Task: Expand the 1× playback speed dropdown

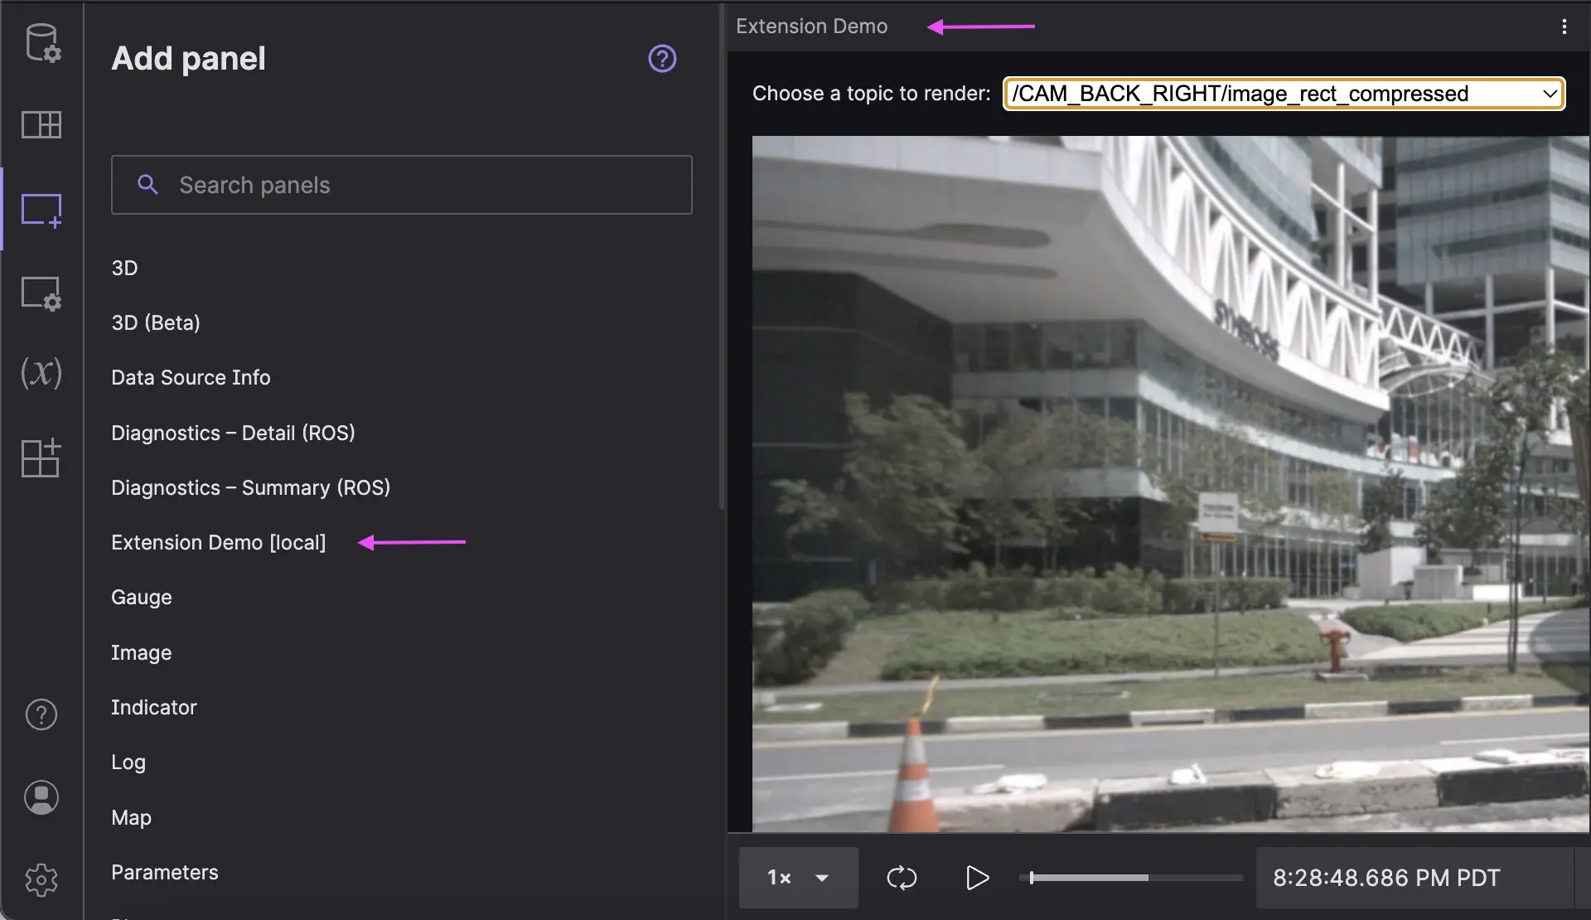Action: 798,878
